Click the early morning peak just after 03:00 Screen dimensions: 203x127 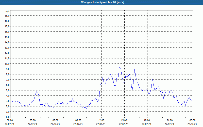click(x=37, y=91)
